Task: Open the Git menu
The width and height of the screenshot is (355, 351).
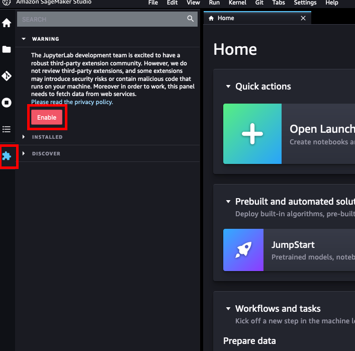Action: [x=259, y=3]
